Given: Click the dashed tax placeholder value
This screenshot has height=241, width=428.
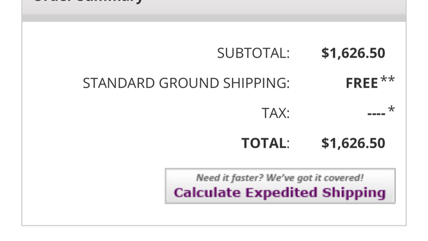Looking at the screenshot, I should coord(376,114).
